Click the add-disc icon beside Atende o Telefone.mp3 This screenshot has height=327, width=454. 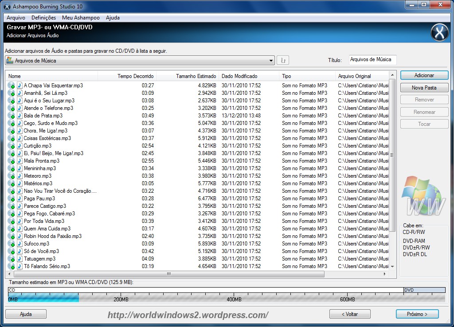(11, 108)
